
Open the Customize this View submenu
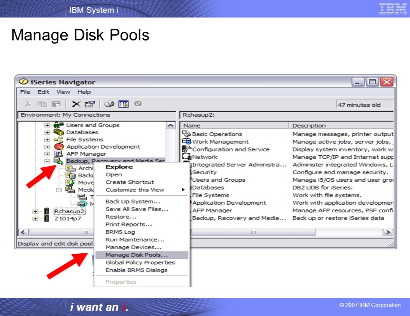[142, 190]
